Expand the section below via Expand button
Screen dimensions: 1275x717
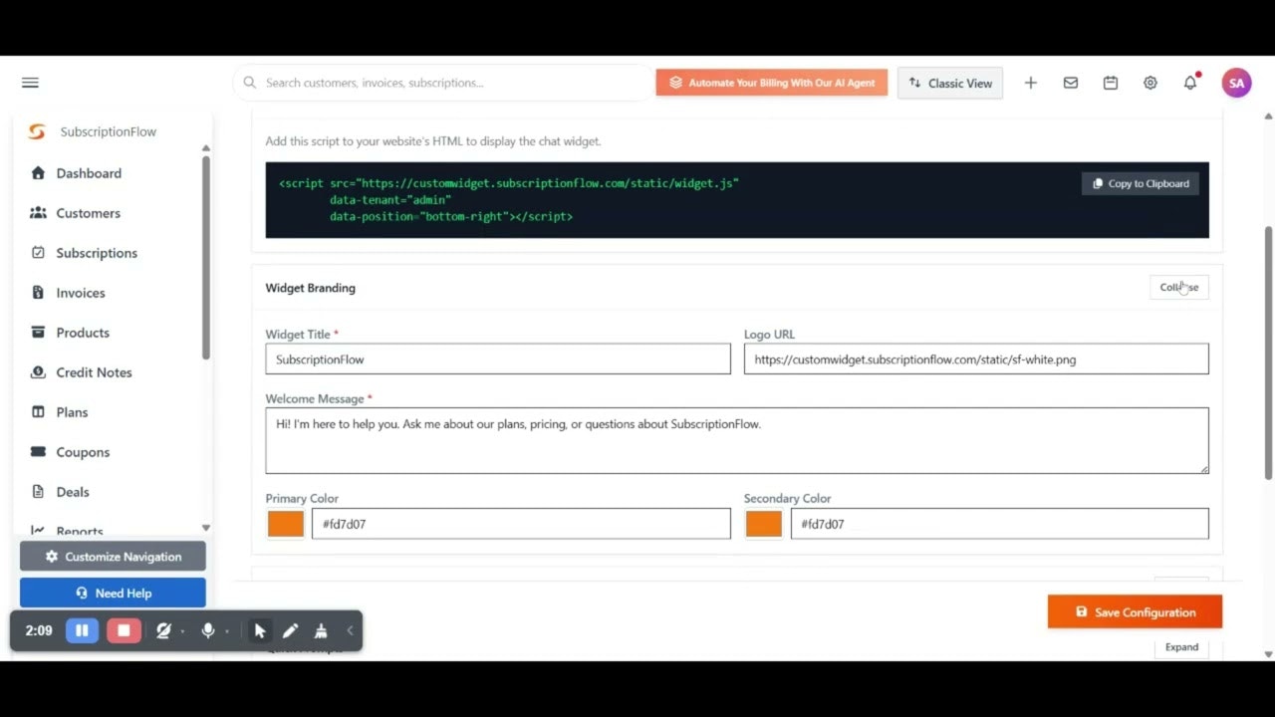pos(1181,647)
